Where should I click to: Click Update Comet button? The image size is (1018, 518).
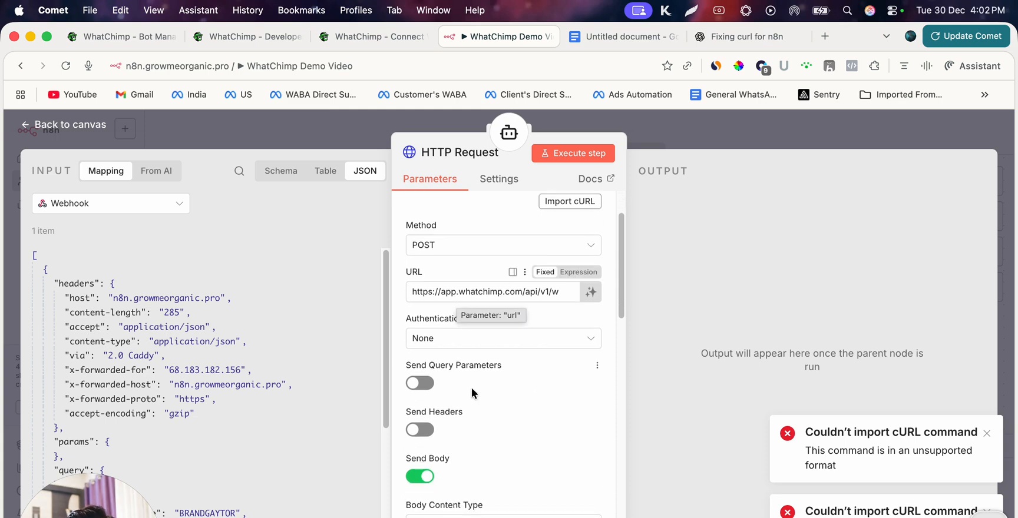point(966,36)
